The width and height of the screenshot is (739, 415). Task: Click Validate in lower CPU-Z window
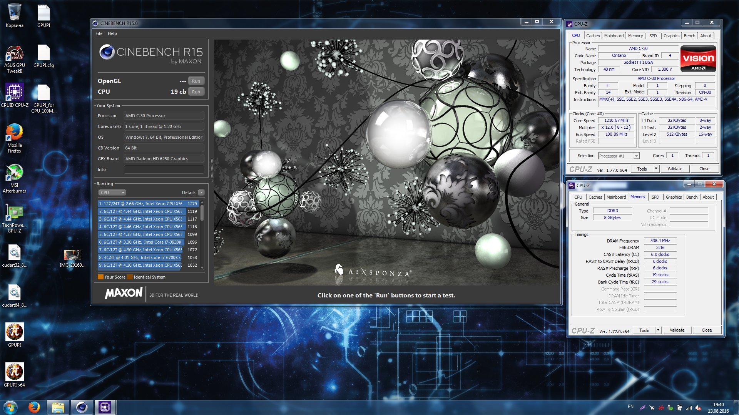(677, 330)
